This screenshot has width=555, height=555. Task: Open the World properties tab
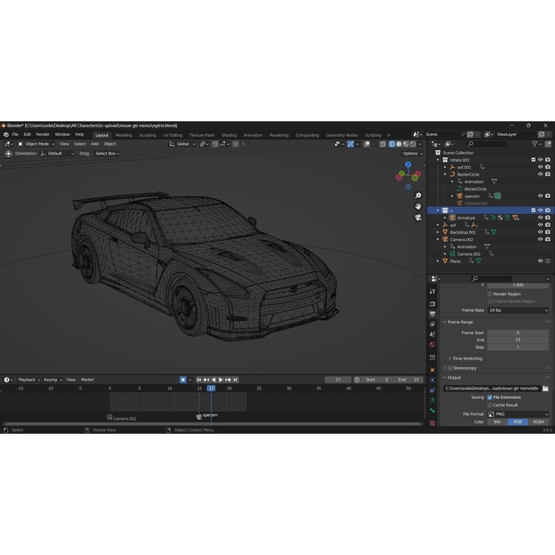coord(433,345)
